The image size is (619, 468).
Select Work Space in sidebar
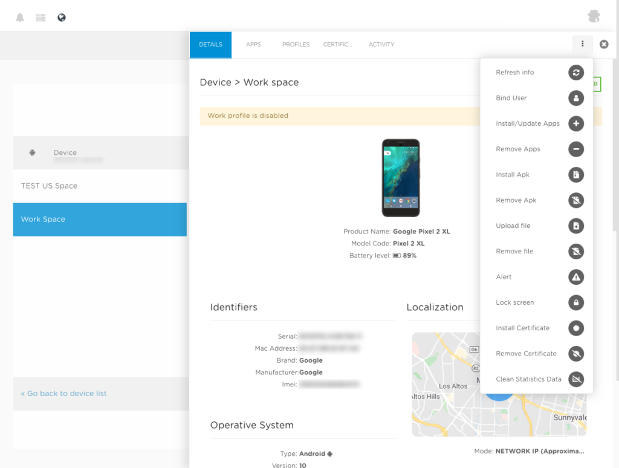tap(100, 219)
